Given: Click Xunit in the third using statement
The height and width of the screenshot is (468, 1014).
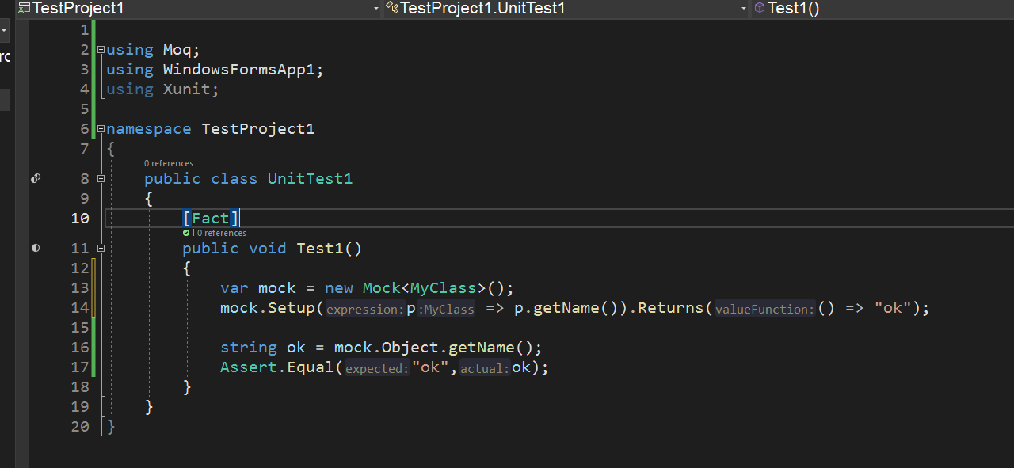Looking at the screenshot, I should tap(187, 89).
